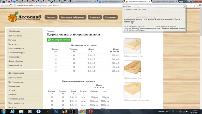Open Половая доска under Лиственница
The image size is (202, 114).
15,78
